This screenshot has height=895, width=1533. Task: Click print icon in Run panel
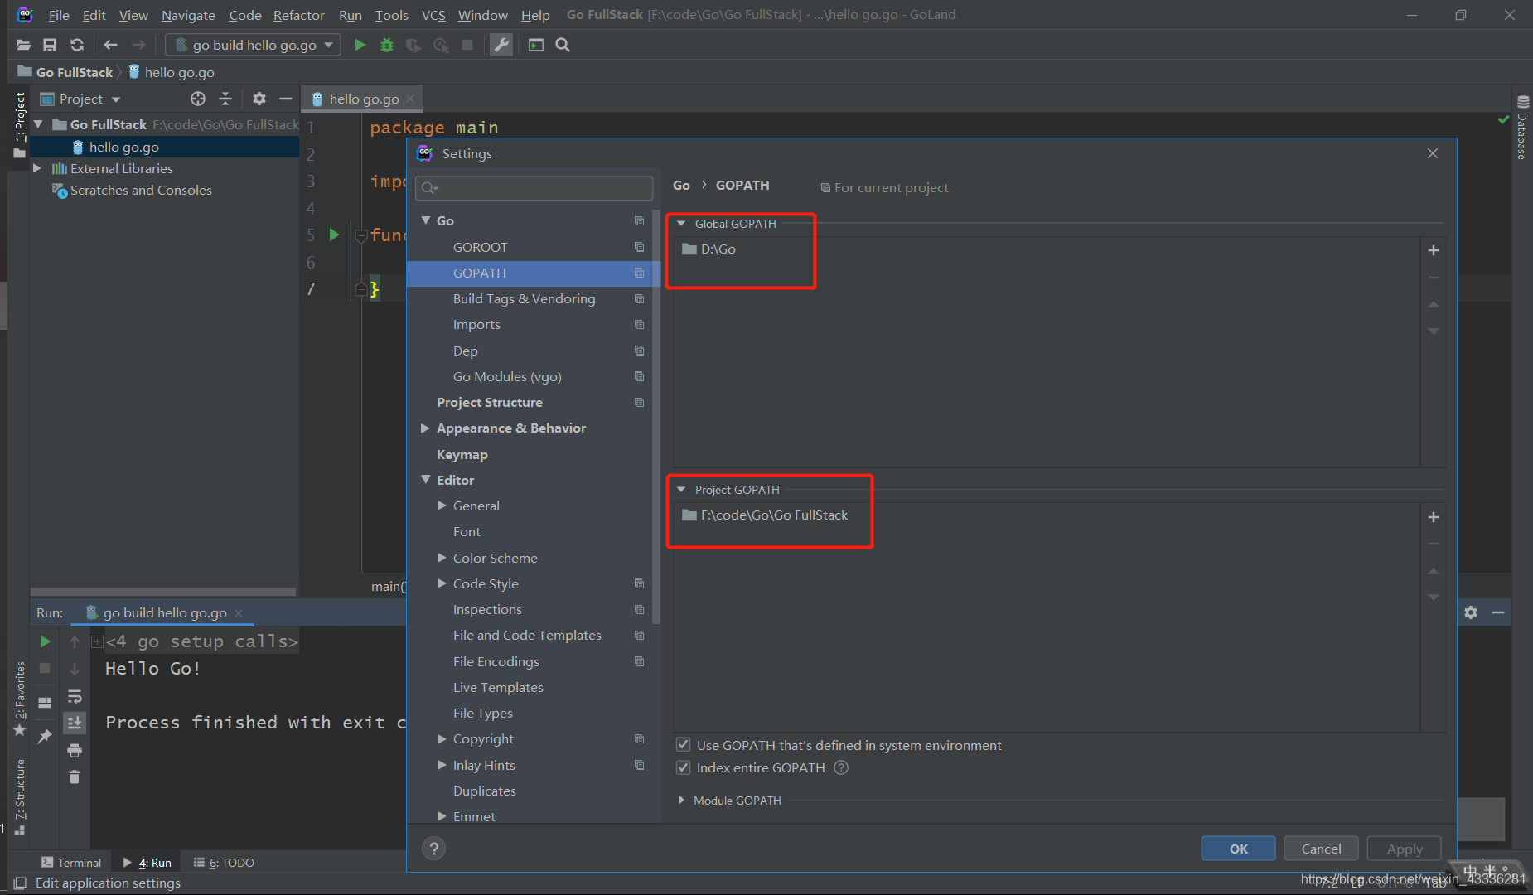click(75, 751)
